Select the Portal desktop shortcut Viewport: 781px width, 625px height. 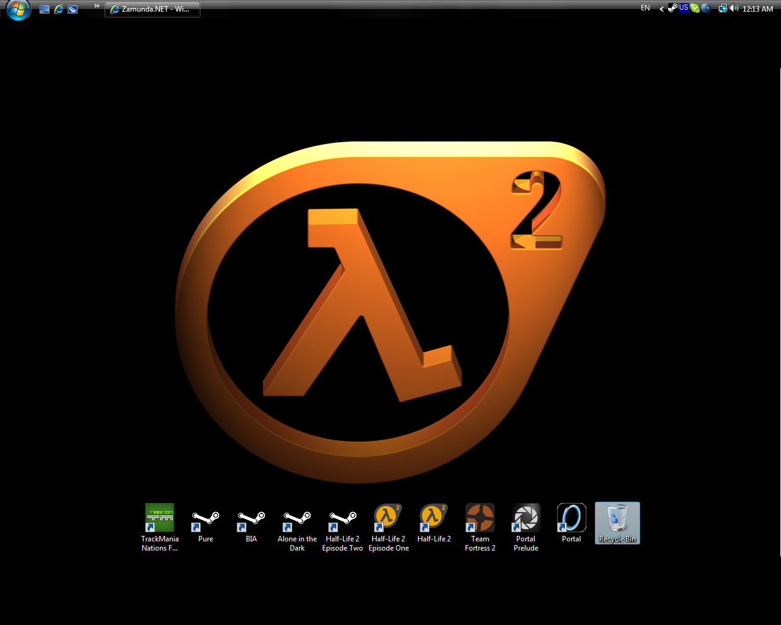point(572,523)
